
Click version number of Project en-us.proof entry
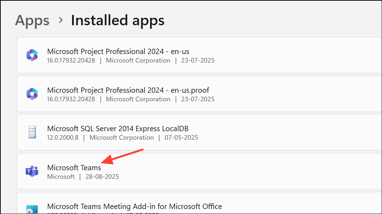point(71,99)
